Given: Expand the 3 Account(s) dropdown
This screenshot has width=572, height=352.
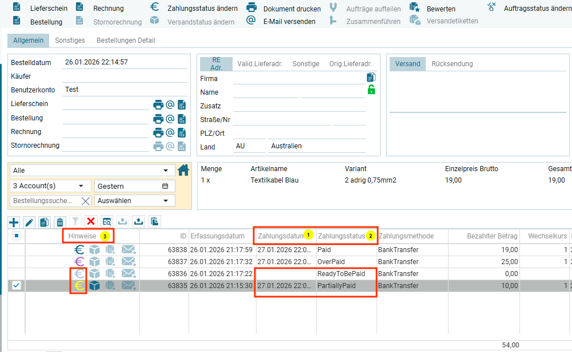Looking at the screenshot, I should coord(50,186).
